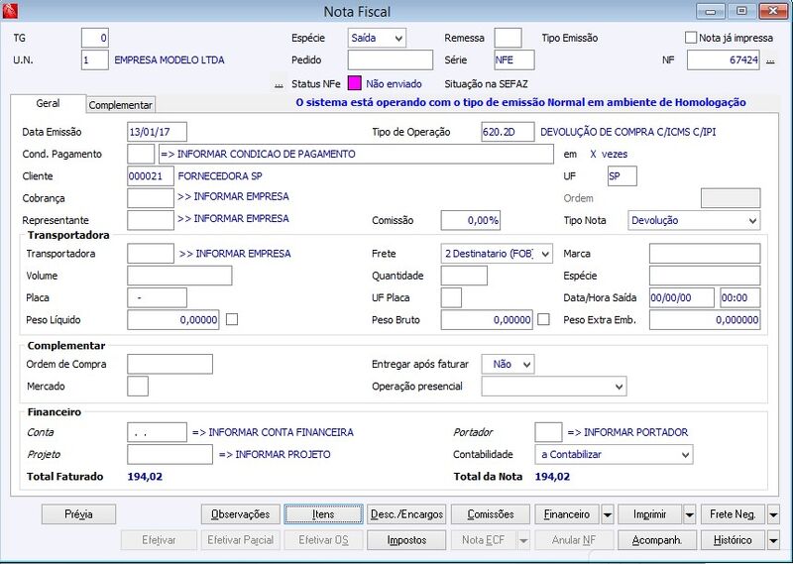
Task: Open the Observações button
Action: coord(240,514)
